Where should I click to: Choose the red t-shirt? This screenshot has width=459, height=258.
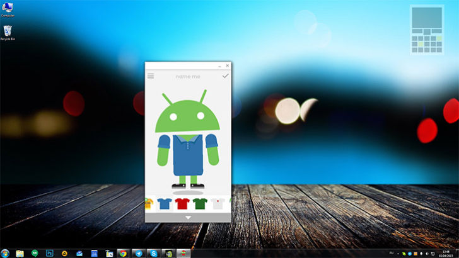tap(182, 204)
